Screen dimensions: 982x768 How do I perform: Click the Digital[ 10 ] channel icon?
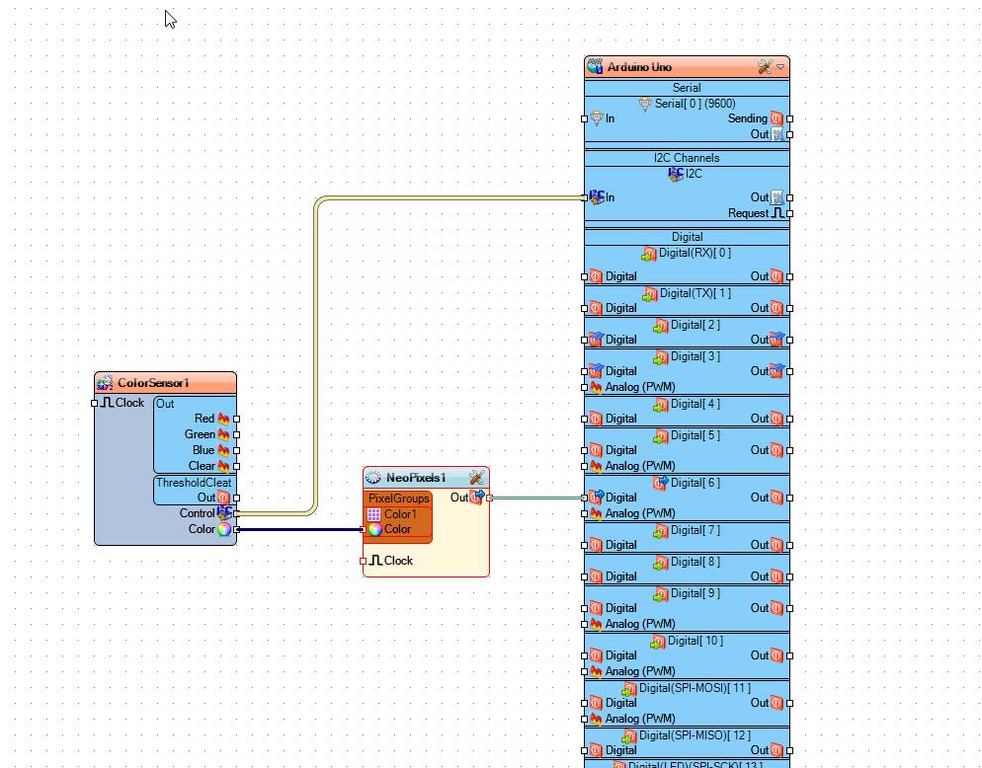[658, 643]
